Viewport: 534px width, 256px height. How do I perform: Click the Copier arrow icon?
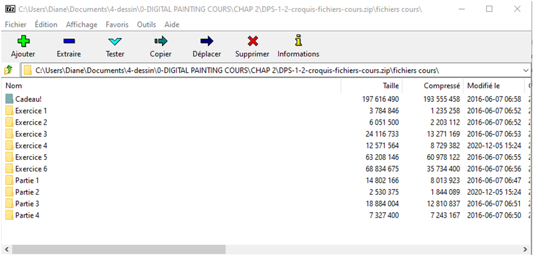[x=161, y=41]
